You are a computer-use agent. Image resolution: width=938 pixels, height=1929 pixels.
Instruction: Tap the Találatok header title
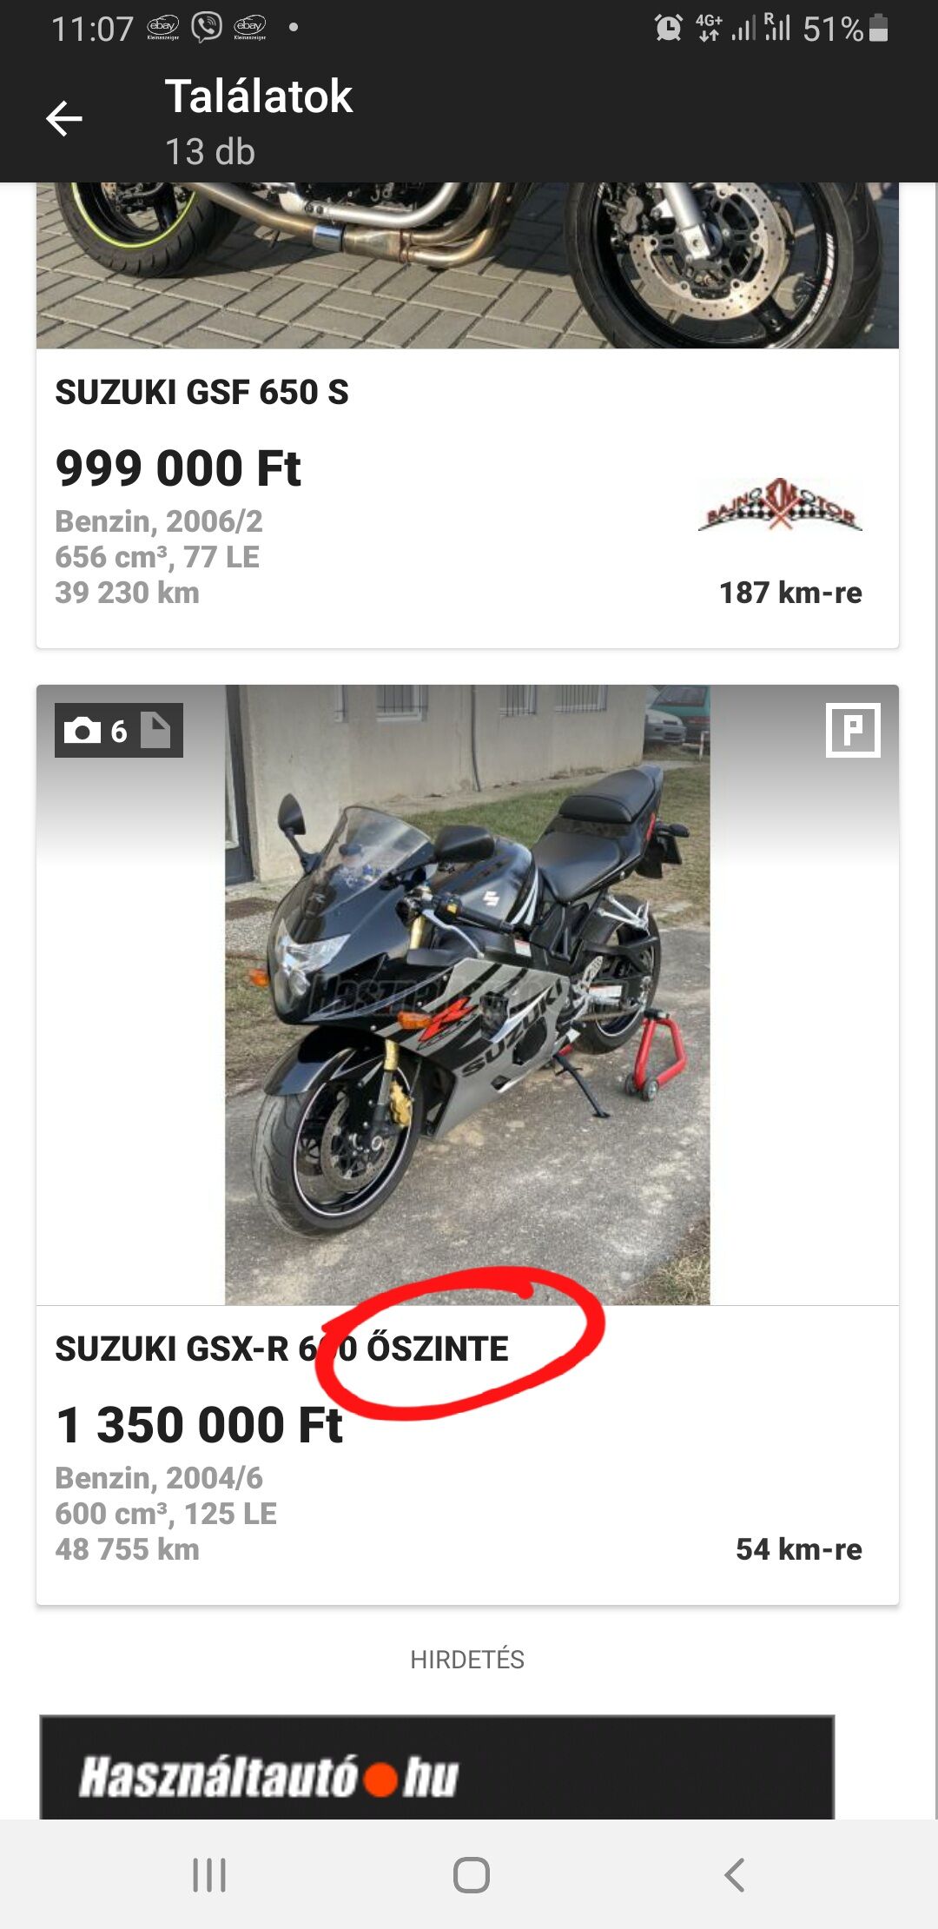(x=258, y=96)
